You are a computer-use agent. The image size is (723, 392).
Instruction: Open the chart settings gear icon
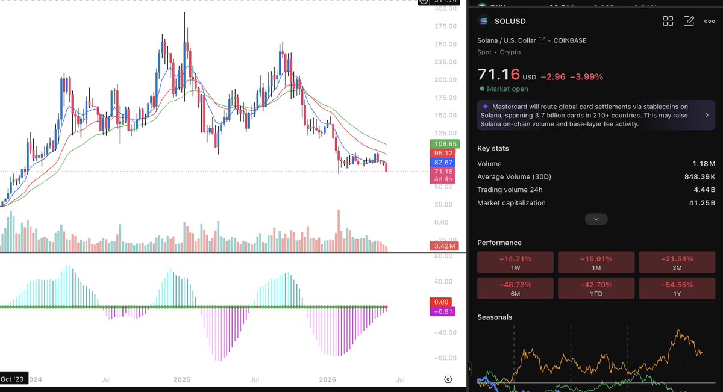(x=448, y=379)
